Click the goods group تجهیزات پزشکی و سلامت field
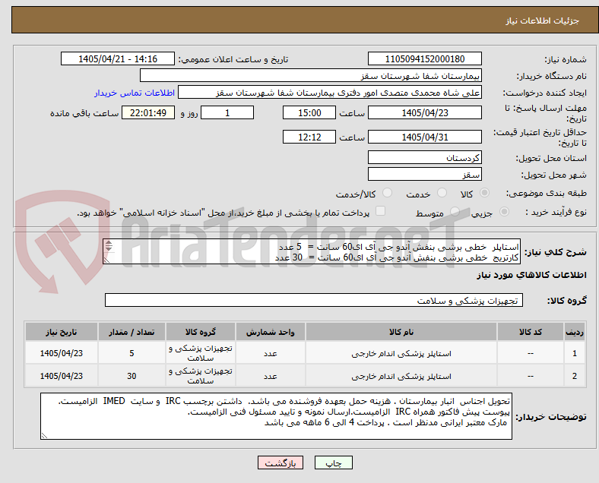 click(x=314, y=300)
